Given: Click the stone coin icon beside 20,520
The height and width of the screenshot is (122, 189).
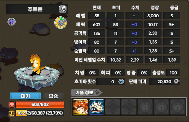Looking at the screenshot, I should coord(177,82).
